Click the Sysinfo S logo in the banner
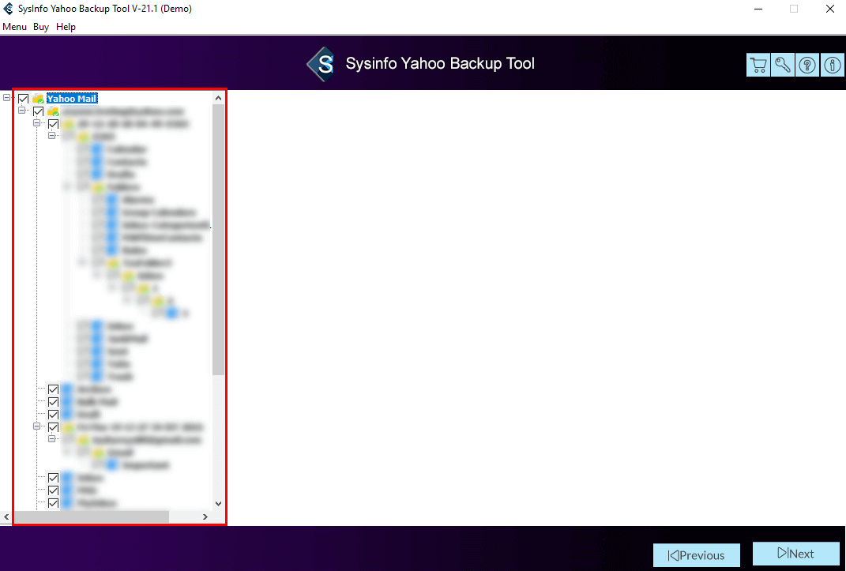Screen dimensions: 846x571 pos(321,64)
